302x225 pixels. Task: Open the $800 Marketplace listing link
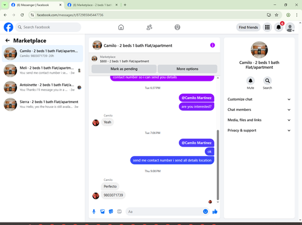(x=124, y=61)
